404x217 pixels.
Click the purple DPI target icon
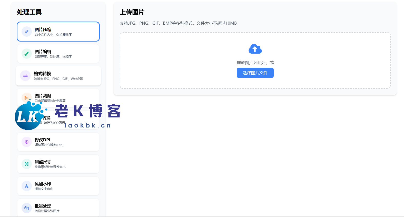tap(27, 142)
